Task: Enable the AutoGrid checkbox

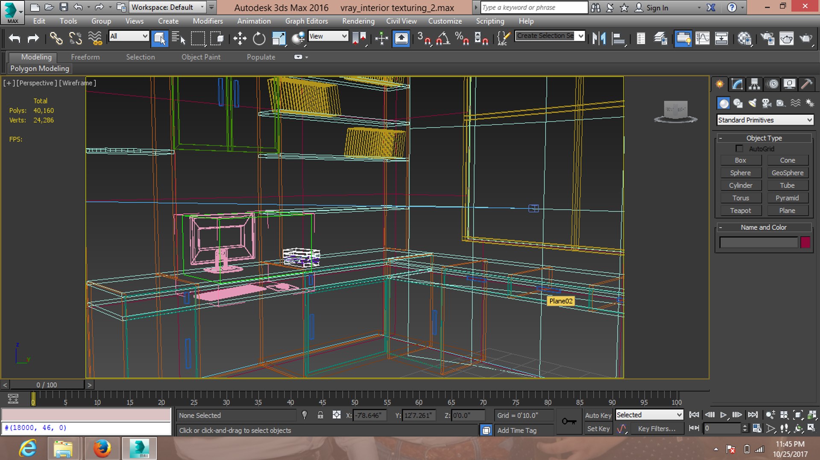Action: coord(739,149)
